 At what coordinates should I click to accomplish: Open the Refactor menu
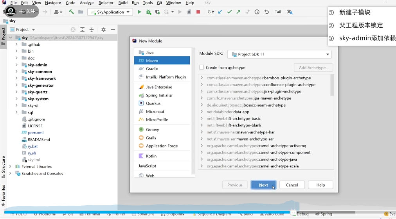(x=106, y=3)
